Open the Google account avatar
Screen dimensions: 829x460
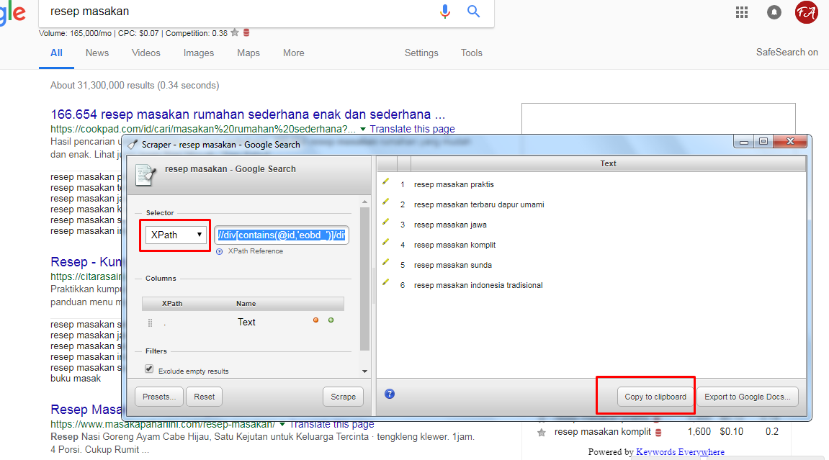806,12
